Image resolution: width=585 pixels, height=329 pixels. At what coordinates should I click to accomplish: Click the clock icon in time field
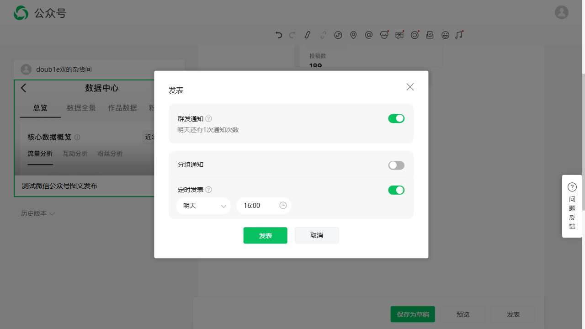[283, 206]
